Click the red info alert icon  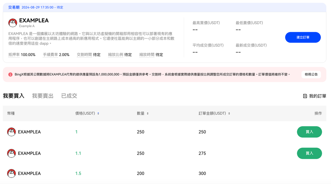(10, 74)
